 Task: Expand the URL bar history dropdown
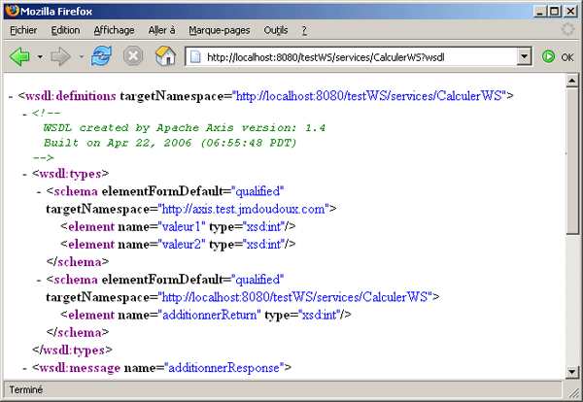point(525,57)
